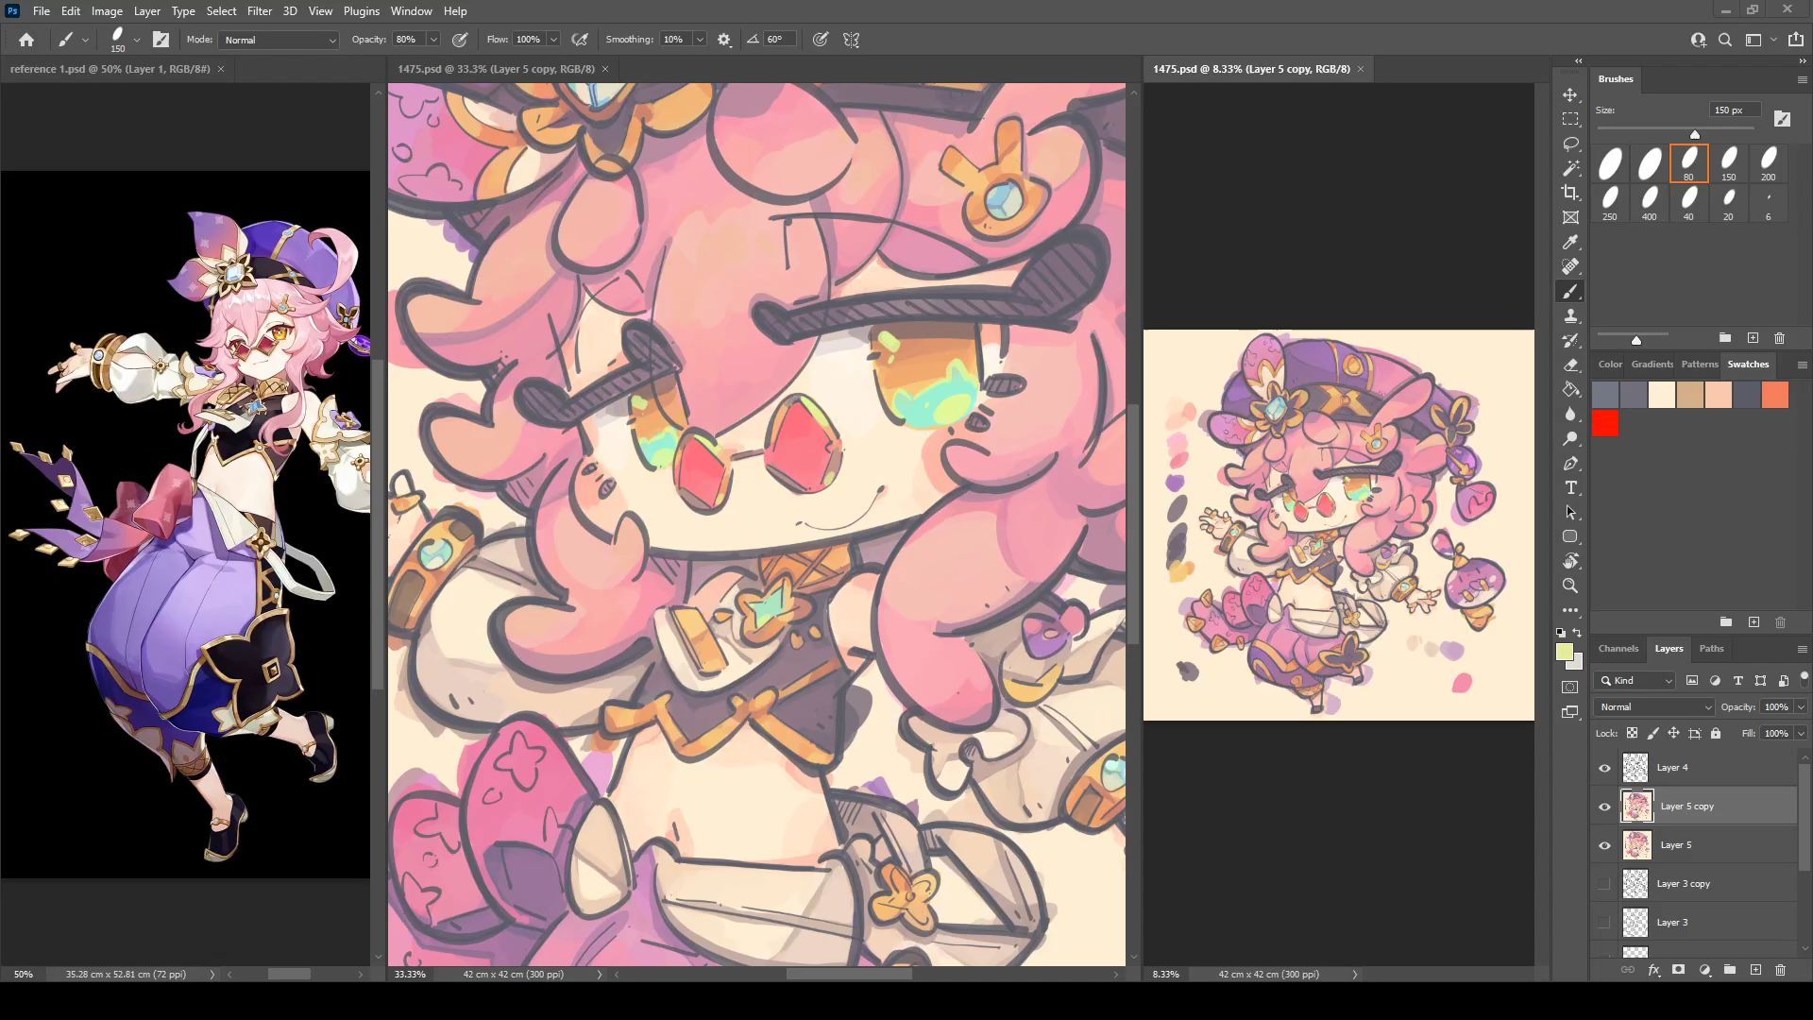This screenshot has height=1020, width=1813.
Task: Hide Layer 4 visibility eye
Action: tap(1604, 768)
